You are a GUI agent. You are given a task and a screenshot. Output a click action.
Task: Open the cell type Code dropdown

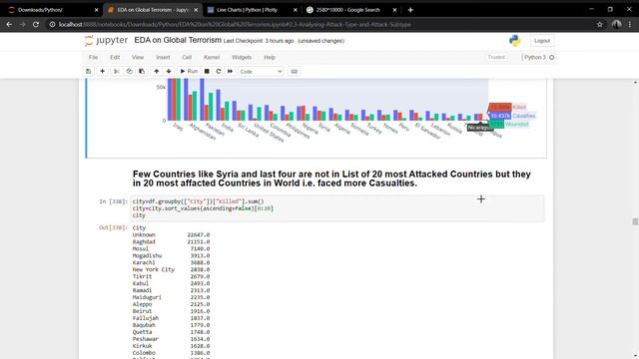coord(261,71)
